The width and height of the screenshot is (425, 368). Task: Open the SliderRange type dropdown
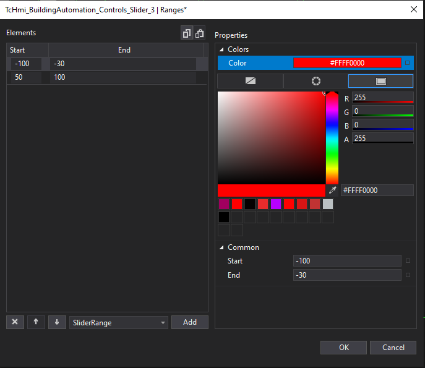[119, 322]
